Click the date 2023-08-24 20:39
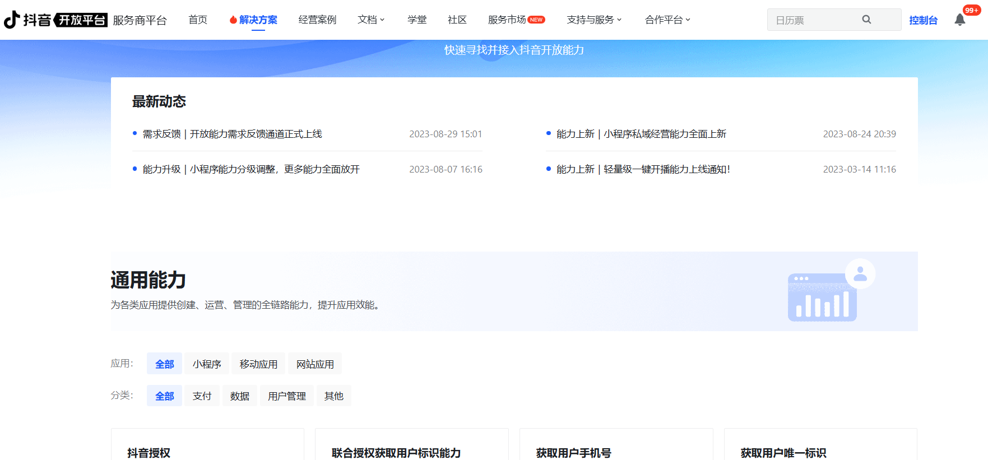The image size is (988, 460). click(860, 134)
